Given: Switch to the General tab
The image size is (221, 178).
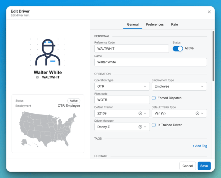Looking at the screenshot, I should coord(133,24).
